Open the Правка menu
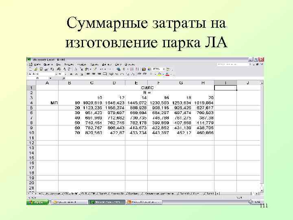293x220 pixels. tap(48, 64)
